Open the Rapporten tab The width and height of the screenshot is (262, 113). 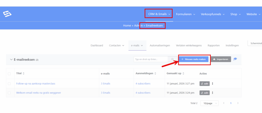tap(214, 45)
